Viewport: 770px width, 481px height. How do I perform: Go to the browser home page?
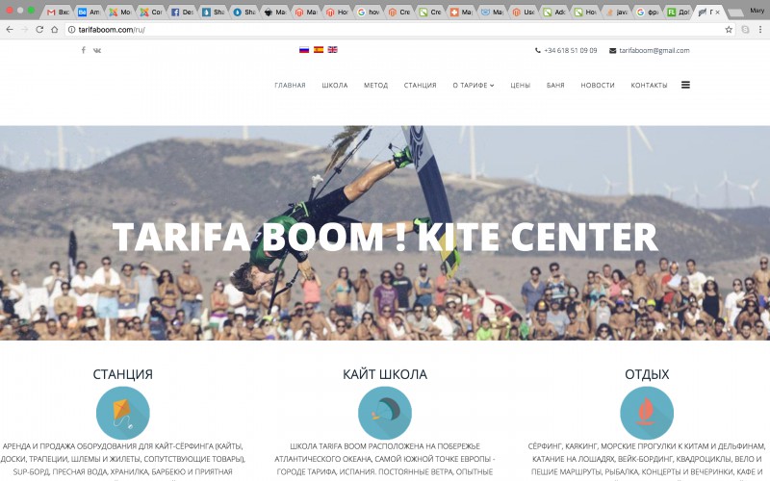tap(55, 30)
